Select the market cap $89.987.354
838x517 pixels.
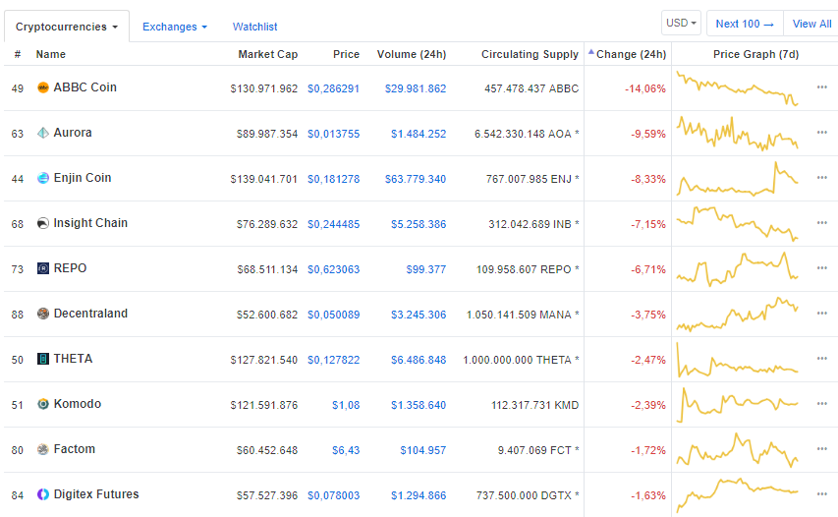pyautogui.click(x=267, y=135)
